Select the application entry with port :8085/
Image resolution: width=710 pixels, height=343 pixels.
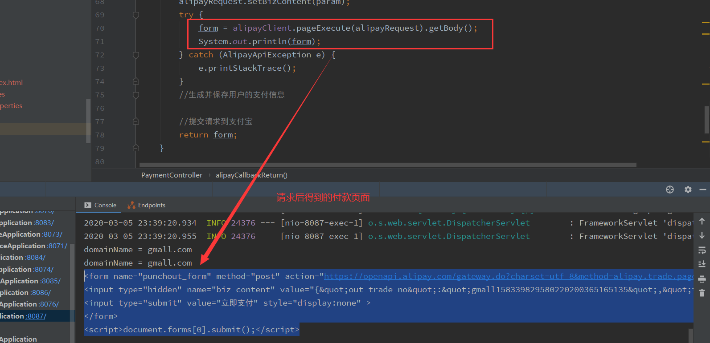(30, 281)
